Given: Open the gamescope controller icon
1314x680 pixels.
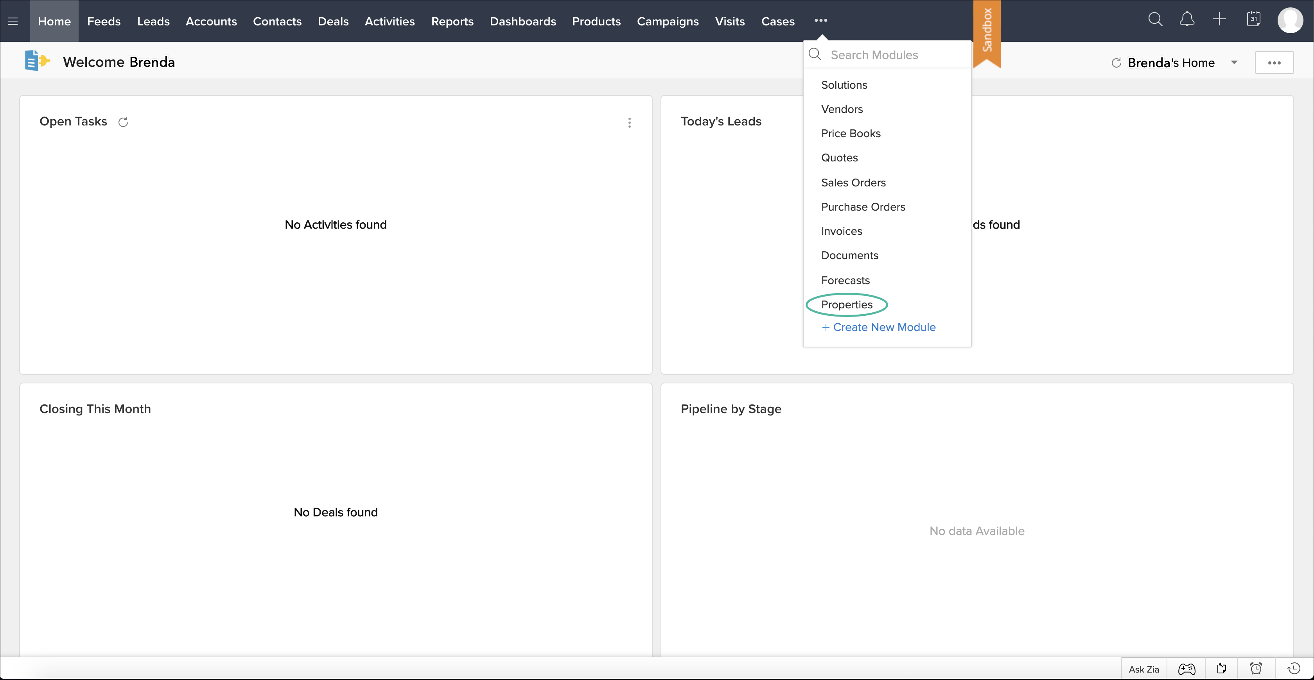Looking at the screenshot, I should pyautogui.click(x=1187, y=669).
